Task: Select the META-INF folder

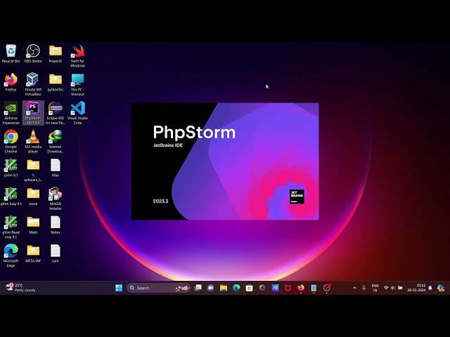Action: (33, 253)
